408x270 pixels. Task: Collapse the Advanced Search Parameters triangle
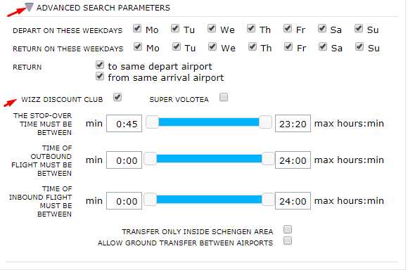click(x=30, y=7)
